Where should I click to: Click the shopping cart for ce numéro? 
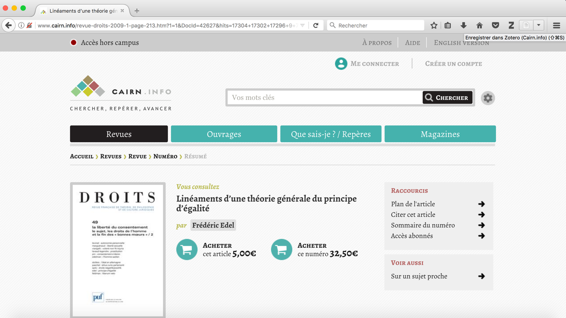click(x=281, y=250)
